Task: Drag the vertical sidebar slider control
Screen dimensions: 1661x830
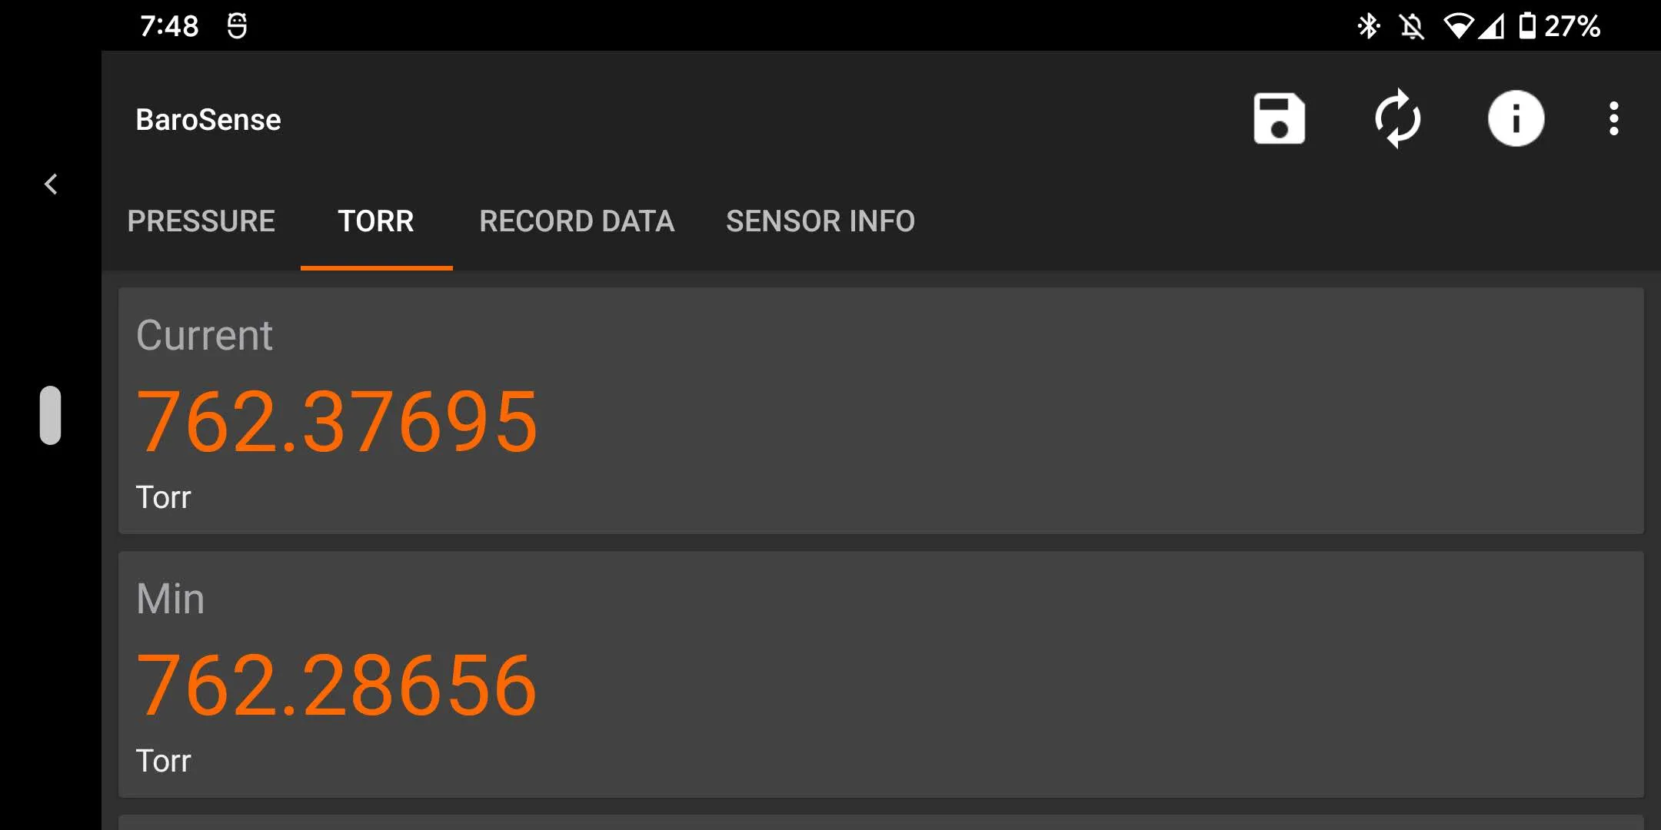Action: [51, 414]
